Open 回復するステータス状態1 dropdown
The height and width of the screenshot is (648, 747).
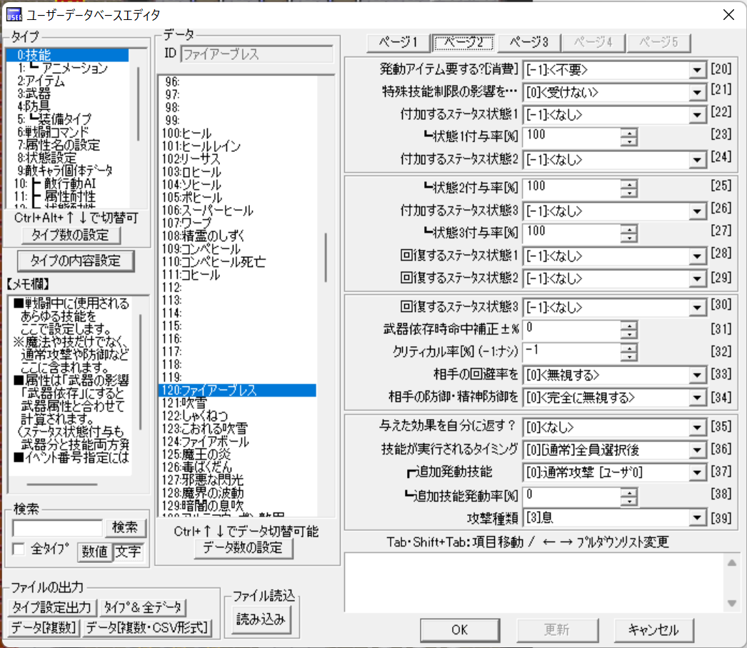point(697,256)
